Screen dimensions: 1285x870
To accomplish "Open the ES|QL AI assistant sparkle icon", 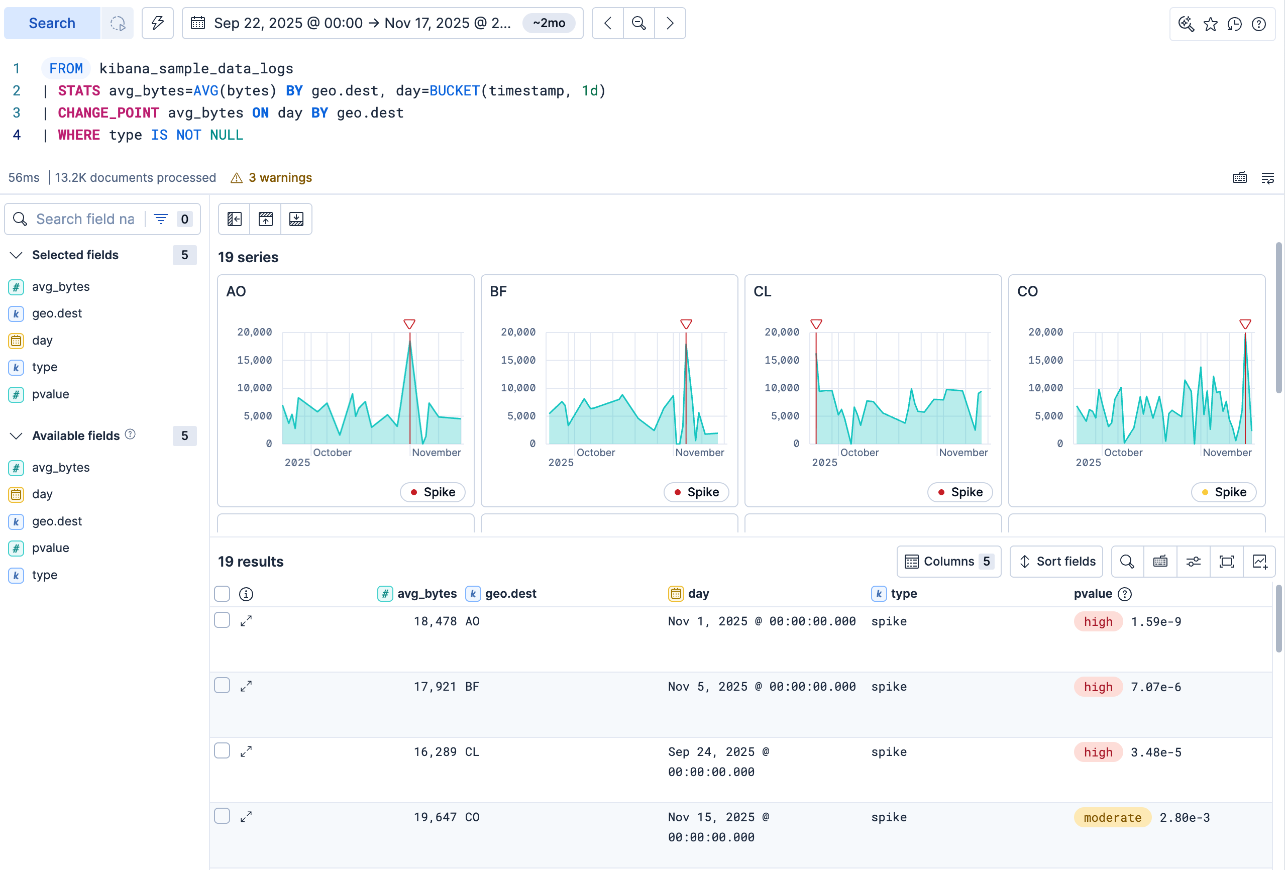I will pyautogui.click(x=1186, y=24).
